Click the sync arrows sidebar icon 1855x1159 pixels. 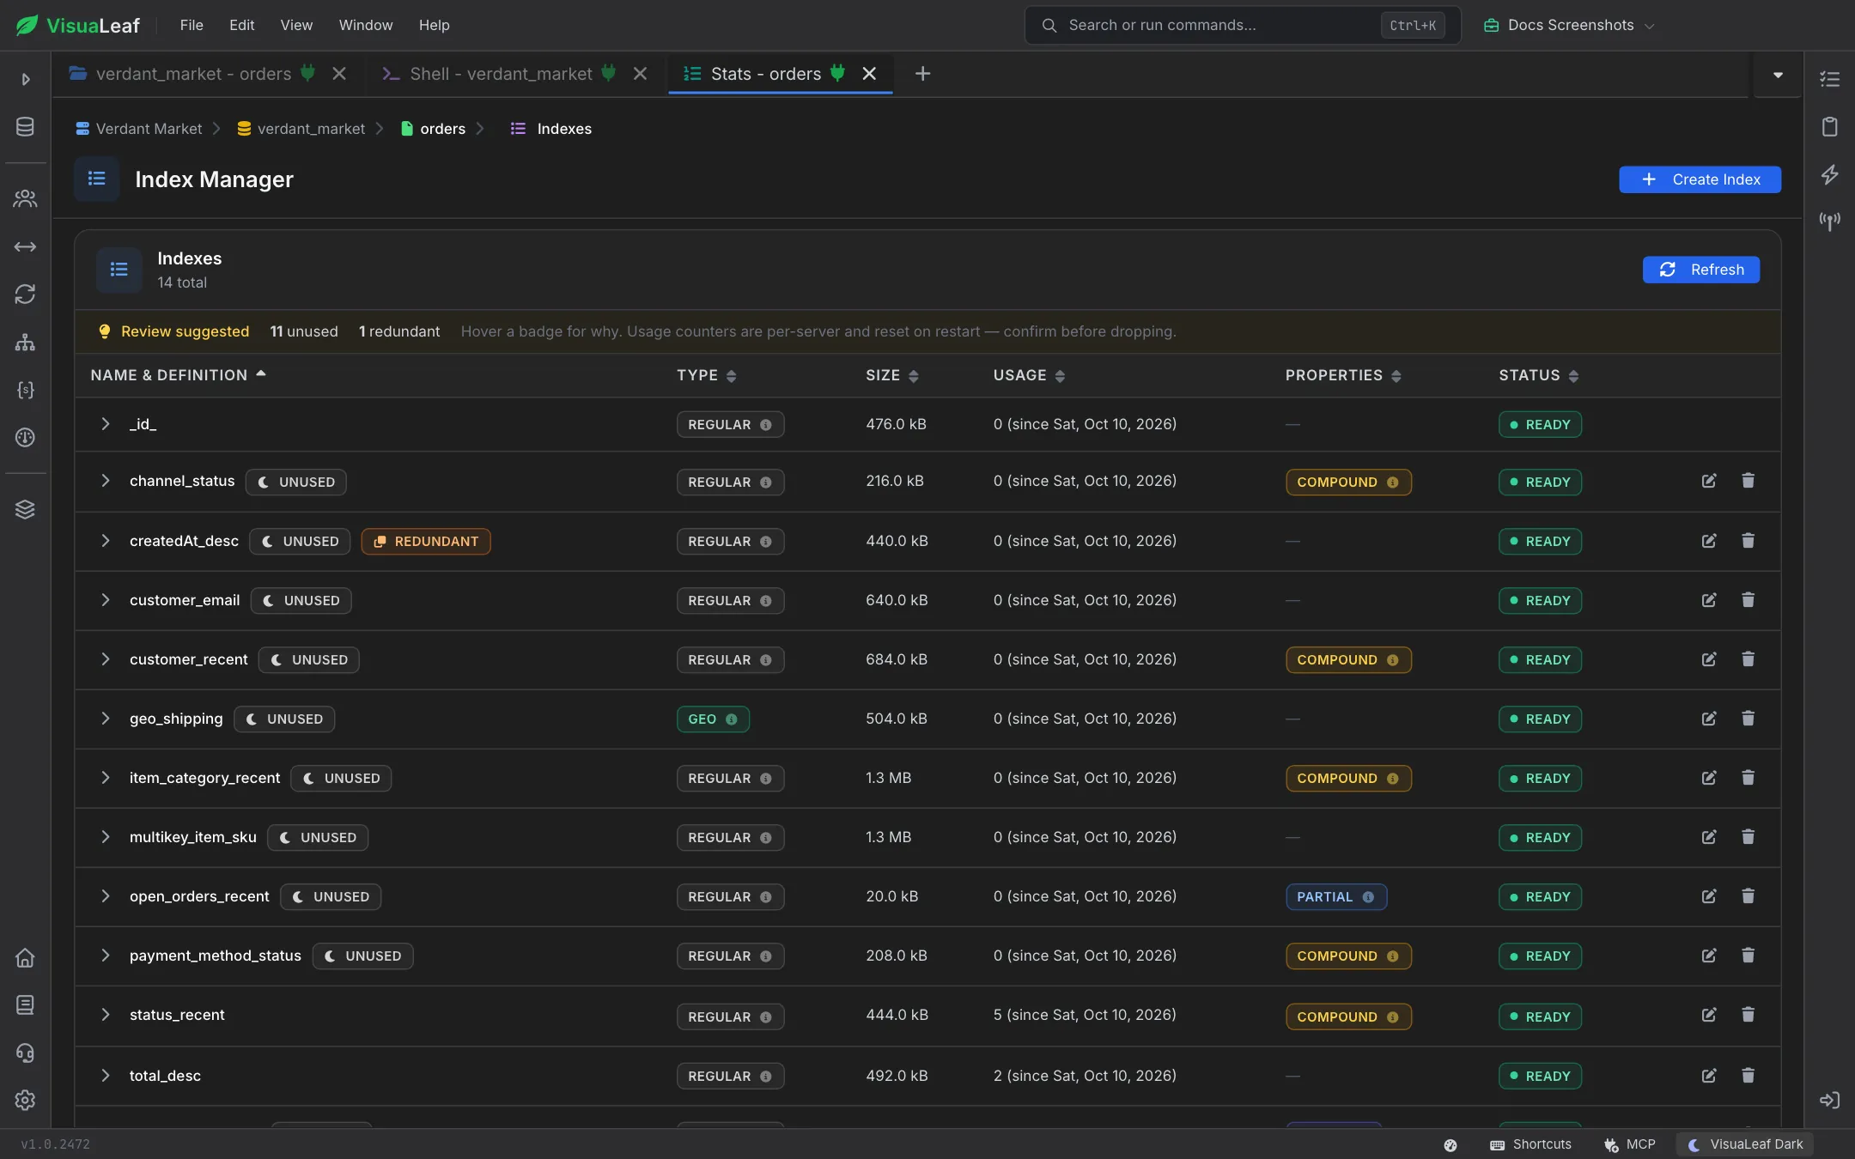coord(25,294)
